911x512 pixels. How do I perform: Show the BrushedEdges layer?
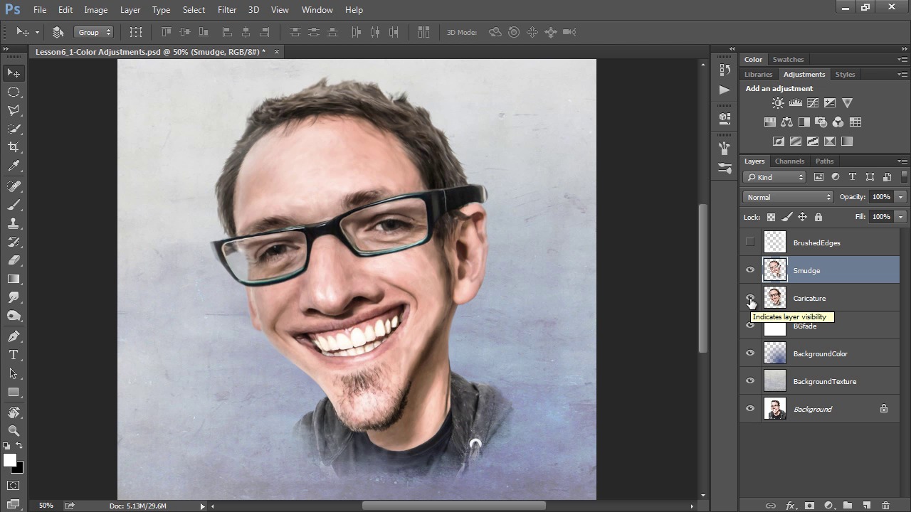750,242
